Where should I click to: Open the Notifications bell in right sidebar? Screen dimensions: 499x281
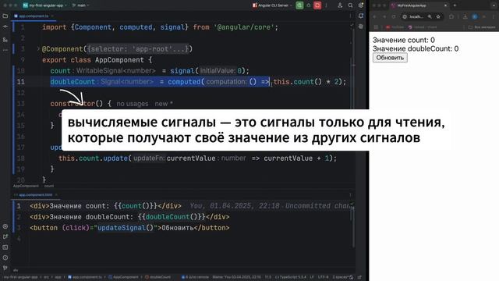point(361,16)
